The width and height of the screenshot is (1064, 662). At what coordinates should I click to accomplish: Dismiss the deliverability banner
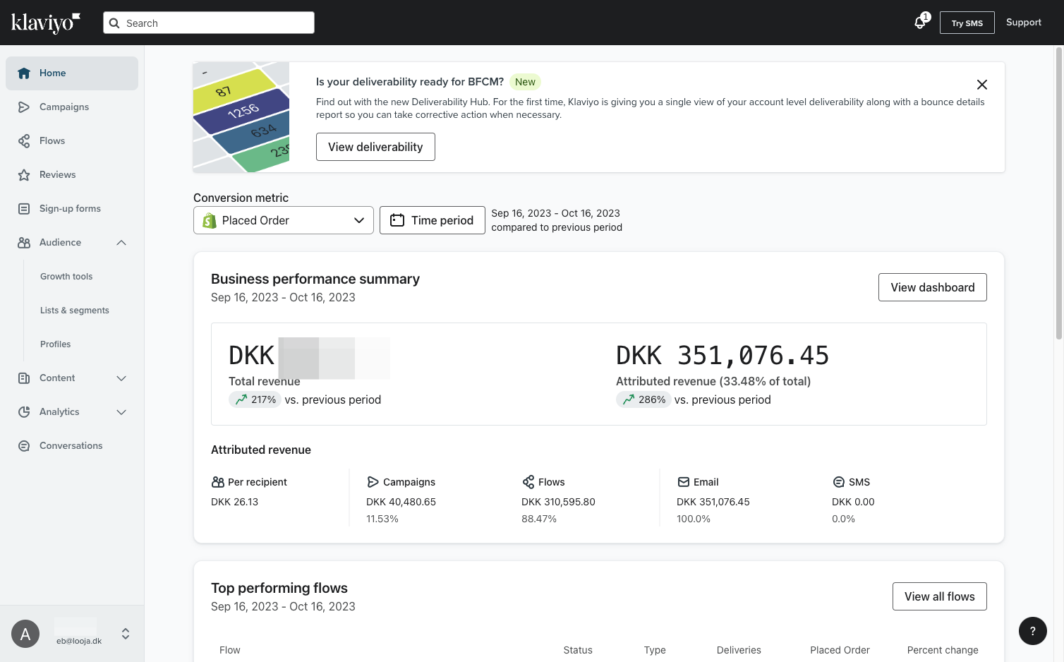[982, 85]
